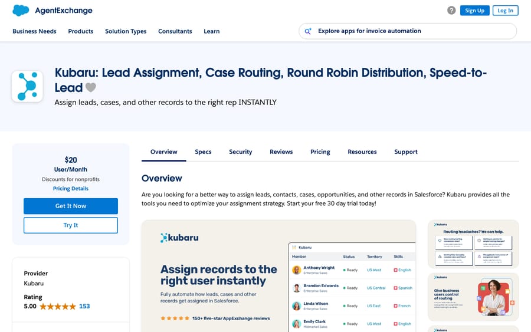This screenshot has width=531, height=332.
Task: Click the Kubaru app logo tile
Action: (27, 86)
